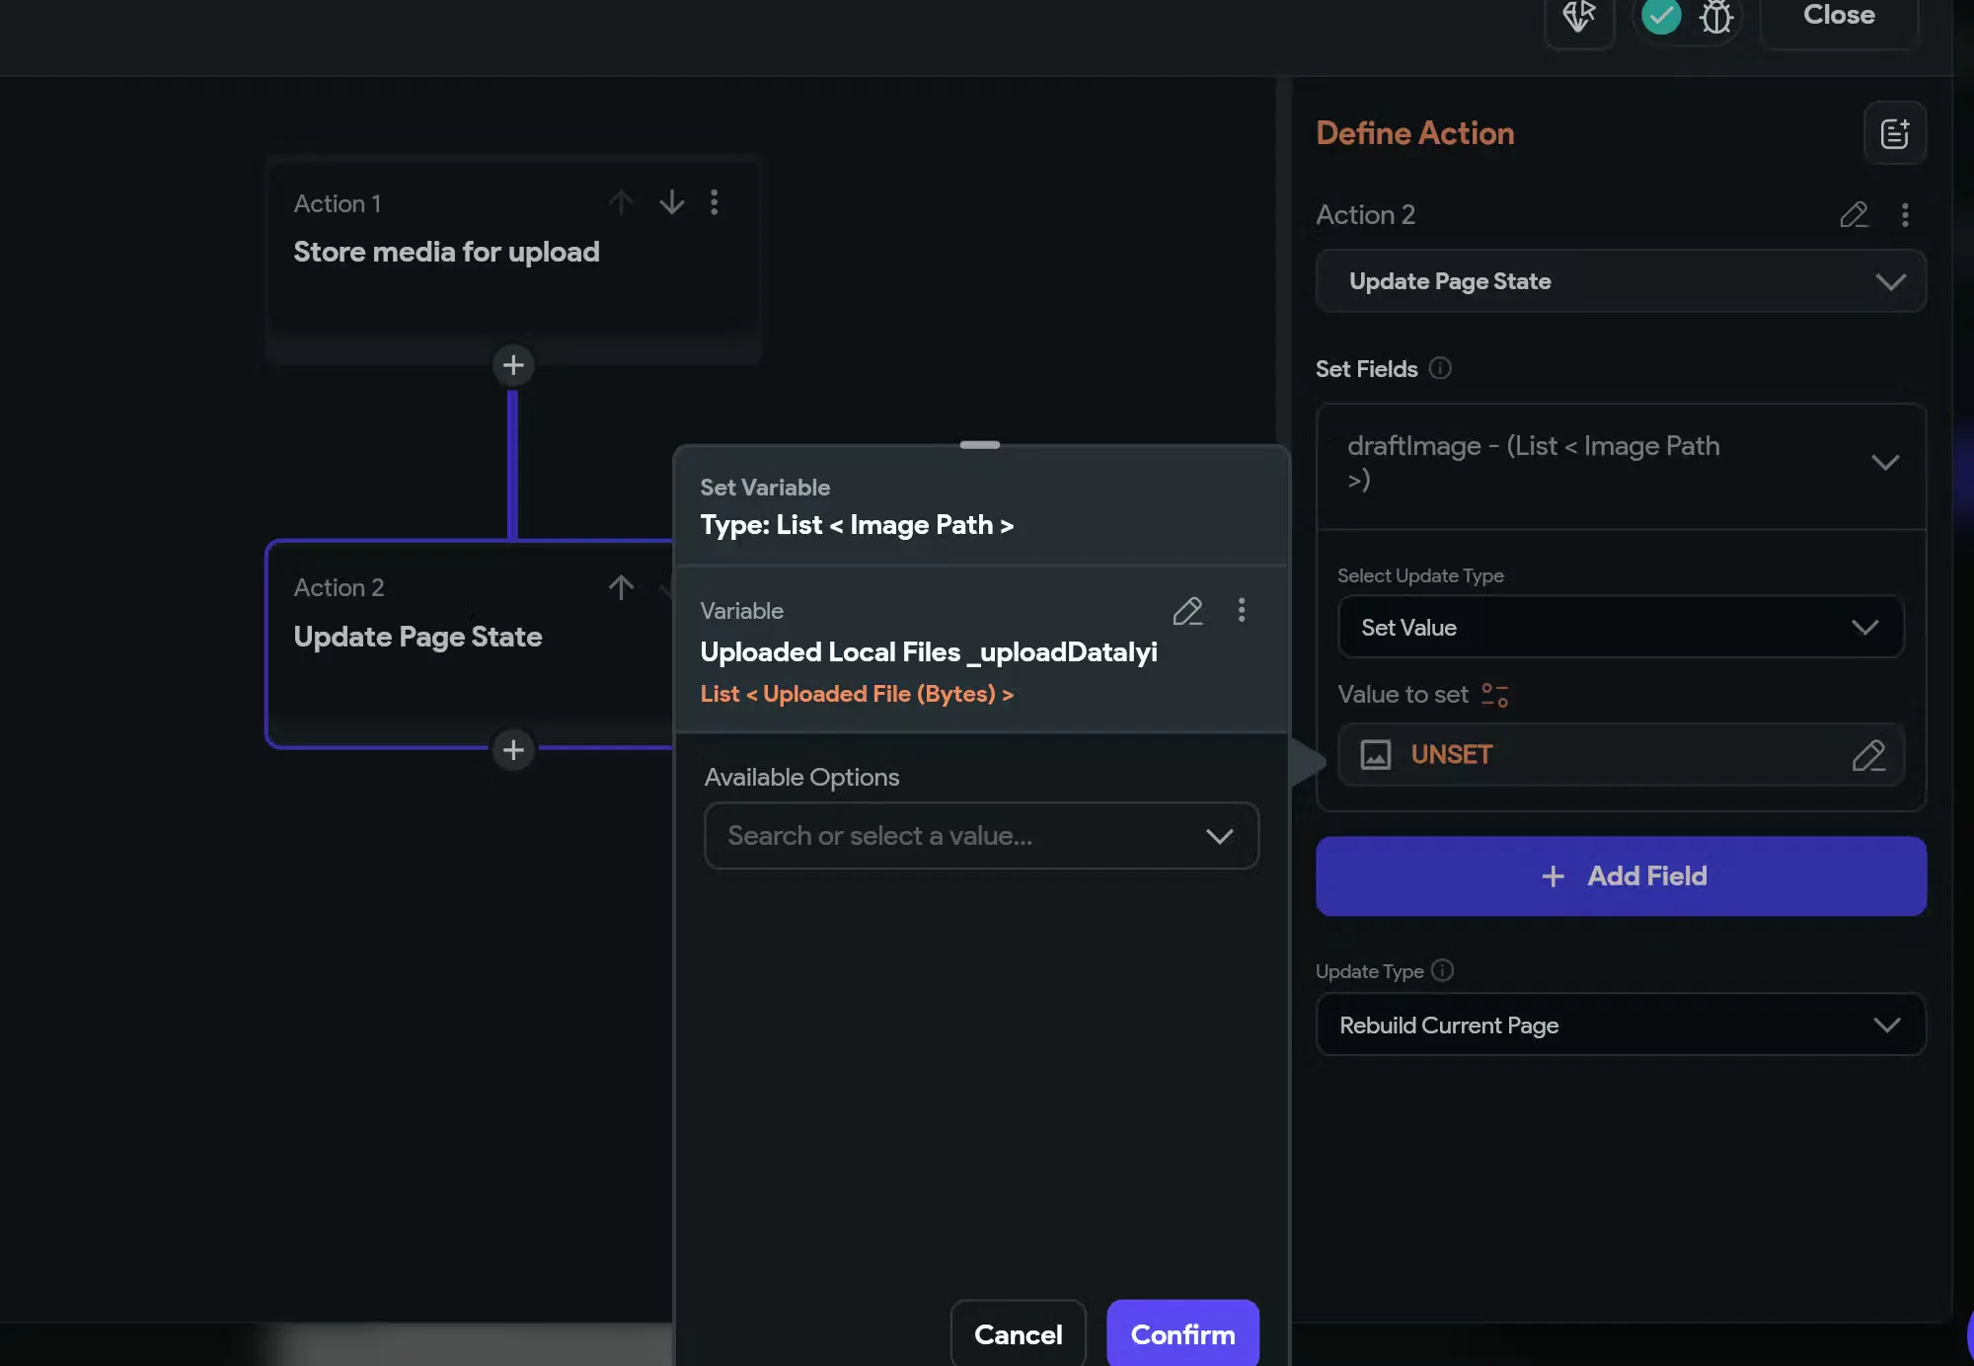Click the Type: List < Image Path > heading
This screenshot has width=1974, height=1366.
pyautogui.click(x=857, y=525)
